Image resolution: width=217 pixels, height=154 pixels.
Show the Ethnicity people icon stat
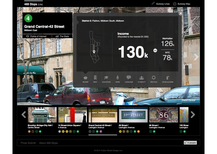[x=141, y=78]
